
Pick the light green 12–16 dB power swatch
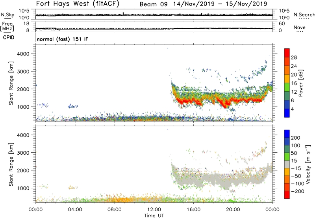click(287, 87)
